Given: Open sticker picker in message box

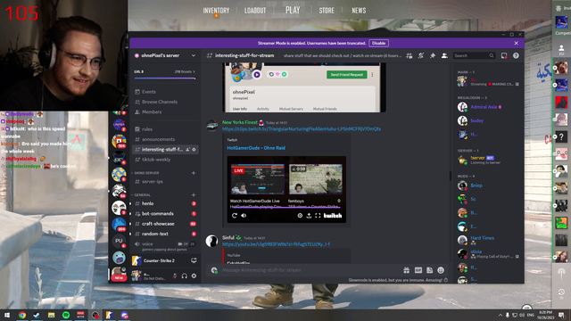Looking at the screenshot, I should click(430, 270).
